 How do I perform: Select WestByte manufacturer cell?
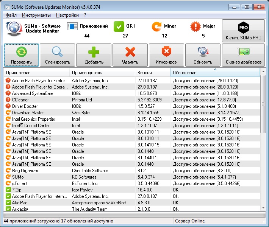coord(81,113)
